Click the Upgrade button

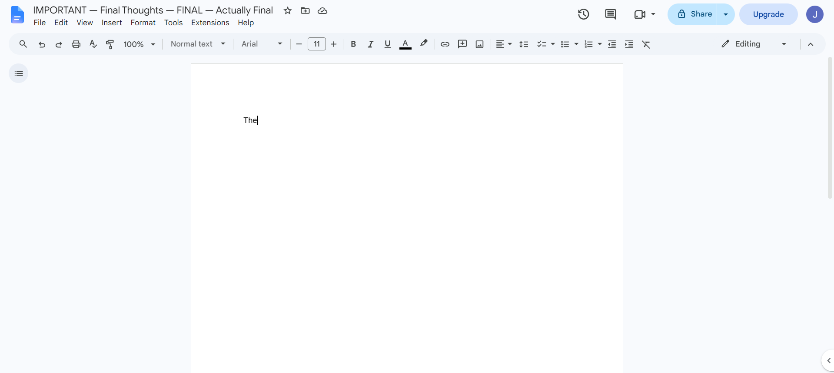pyautogui.click(x=768, y=14)
